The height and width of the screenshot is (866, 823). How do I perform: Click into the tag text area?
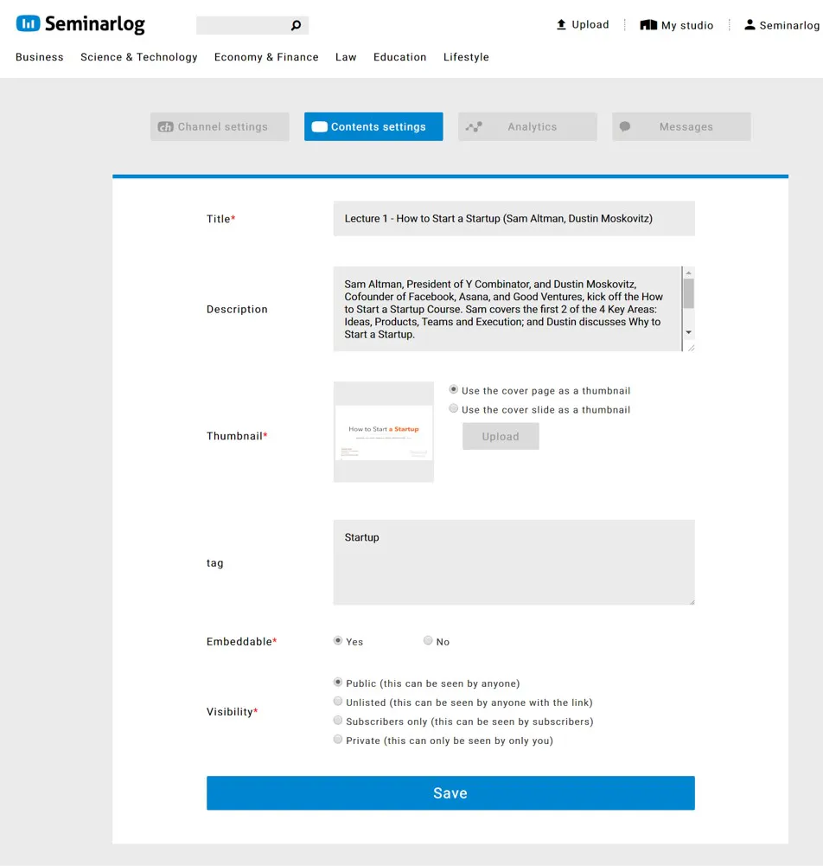click(x=514, y=562)
